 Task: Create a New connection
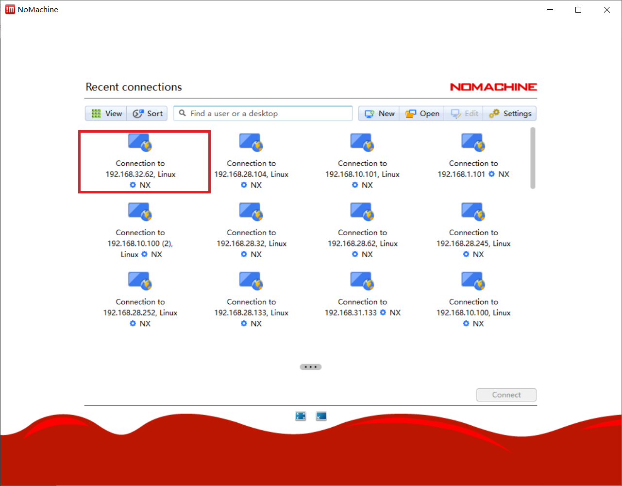click(x=379, y=113)
